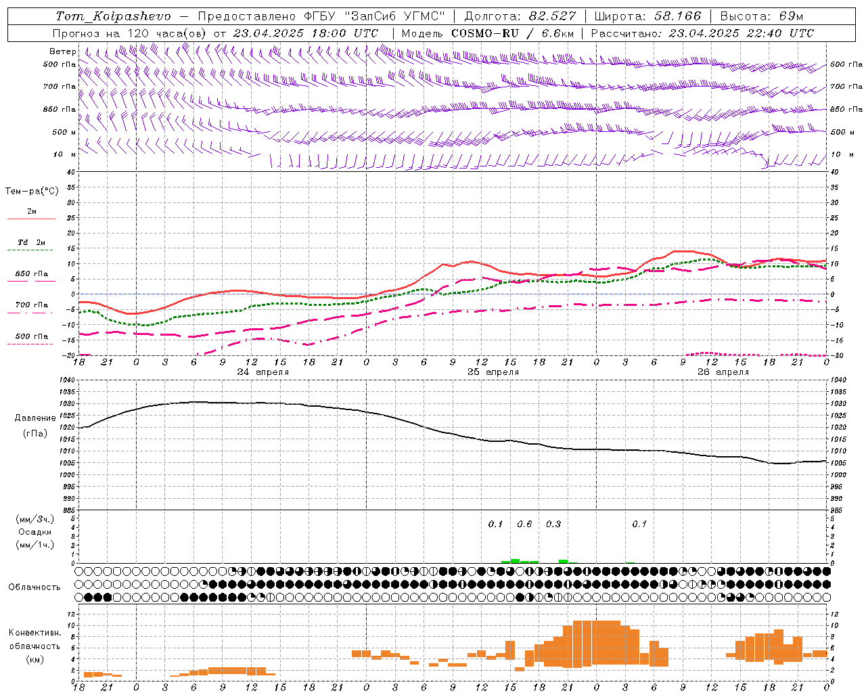Click the model label 'COSMO-RU / 6.6км'
Screen dimensions: 866x693
coord(513,33)
